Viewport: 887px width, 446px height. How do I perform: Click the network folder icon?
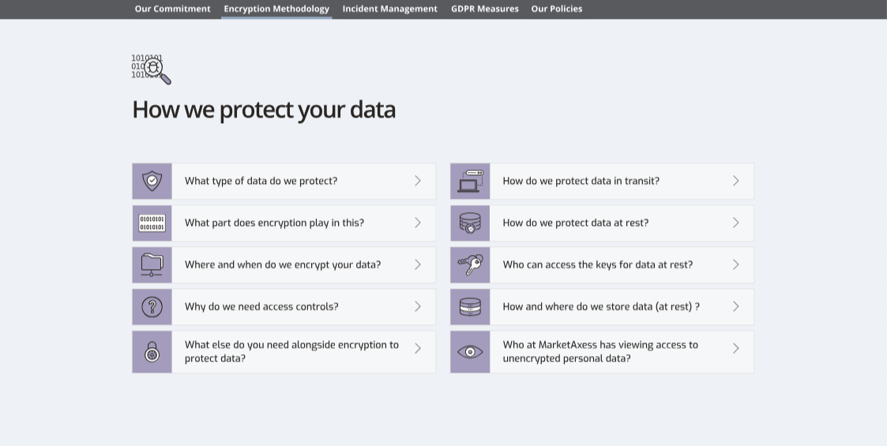click(152, 264)
